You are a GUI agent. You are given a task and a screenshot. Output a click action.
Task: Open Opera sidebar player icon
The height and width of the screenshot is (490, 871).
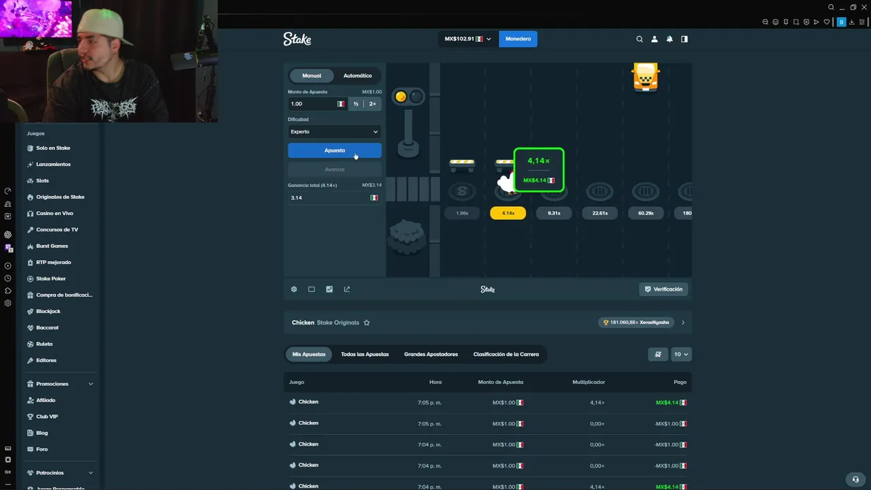(x=7, y=265)
